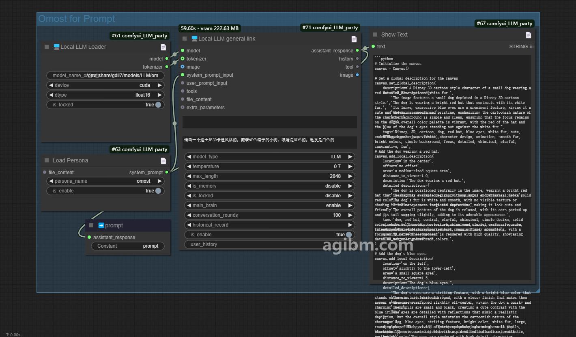The width and height of the screenshot is (576, 337).
Task: Click the Local LLM general link title
Action: (227, 39)
